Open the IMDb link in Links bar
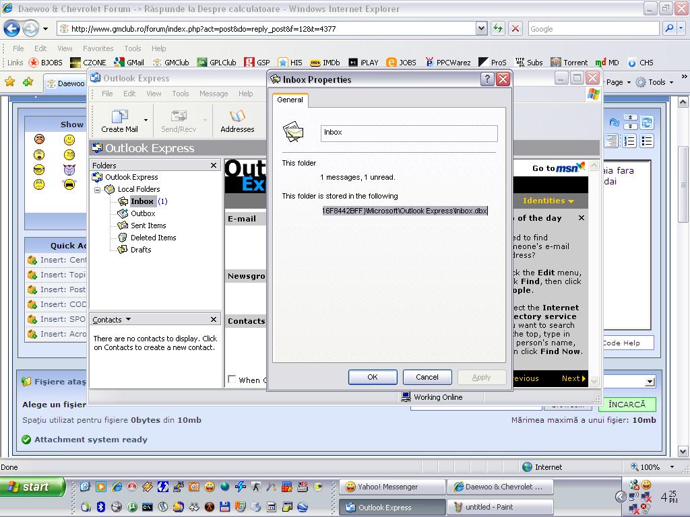Screen dimensions: 690x517 [x=325, y=63]
